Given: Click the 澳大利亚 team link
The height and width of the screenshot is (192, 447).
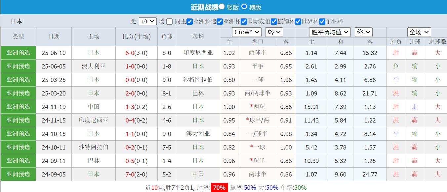Looking at the screenshot, I should (94, 66).
